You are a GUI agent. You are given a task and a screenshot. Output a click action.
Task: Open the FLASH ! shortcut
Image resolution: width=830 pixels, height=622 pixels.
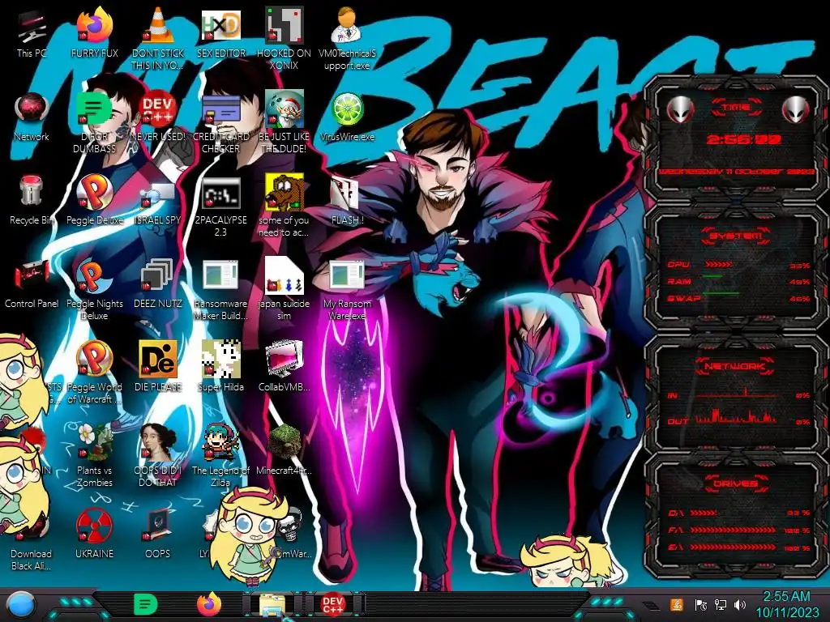click(x=347, y=194)
